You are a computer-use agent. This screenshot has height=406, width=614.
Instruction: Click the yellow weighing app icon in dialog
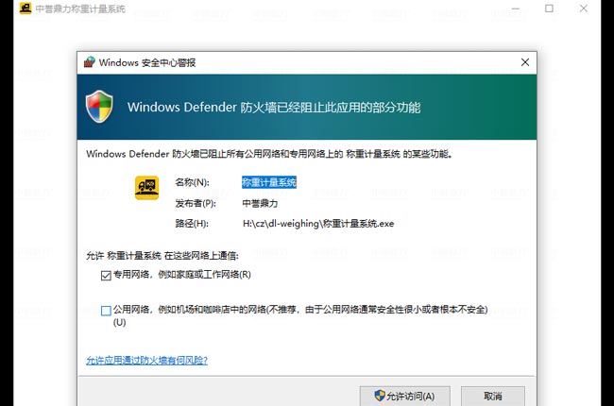[146, 188]
